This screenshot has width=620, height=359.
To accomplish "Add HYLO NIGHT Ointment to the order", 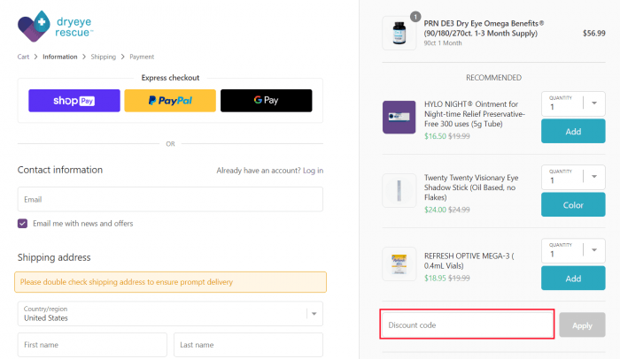I will (x=573, y=132).
